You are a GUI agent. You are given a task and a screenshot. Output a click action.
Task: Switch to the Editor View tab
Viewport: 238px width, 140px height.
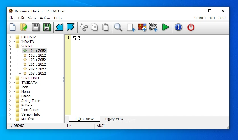[x=84, y=119]
